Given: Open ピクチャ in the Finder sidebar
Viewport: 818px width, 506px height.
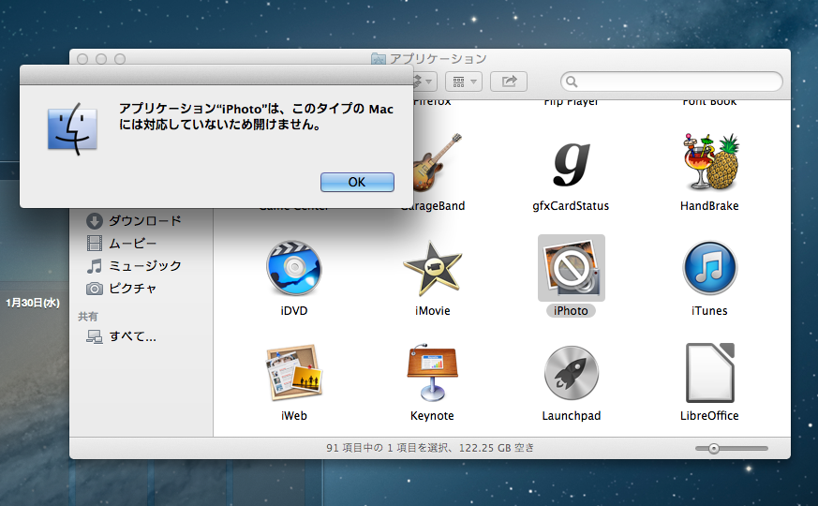Looking at the screenshot, I should click(x=132, y=289).
